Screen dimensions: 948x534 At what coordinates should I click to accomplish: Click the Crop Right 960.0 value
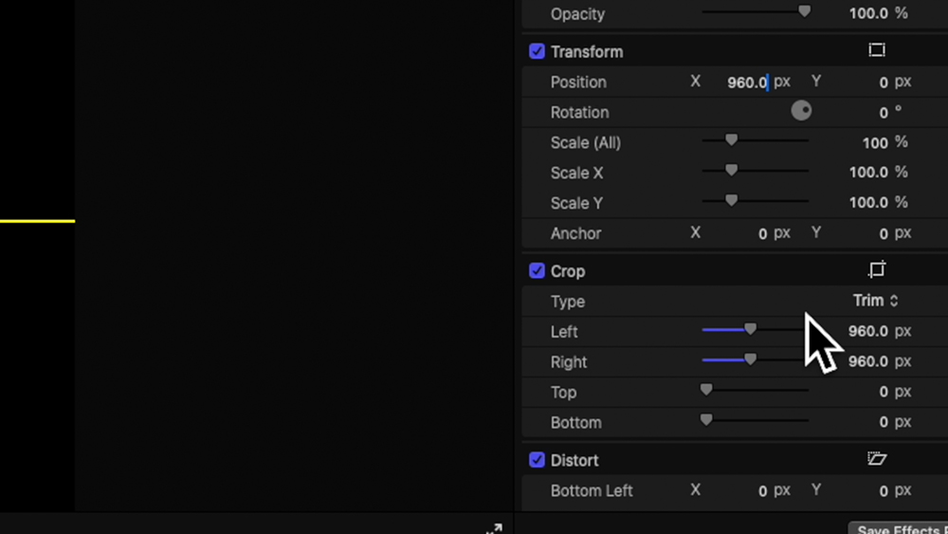click(867, 361)
